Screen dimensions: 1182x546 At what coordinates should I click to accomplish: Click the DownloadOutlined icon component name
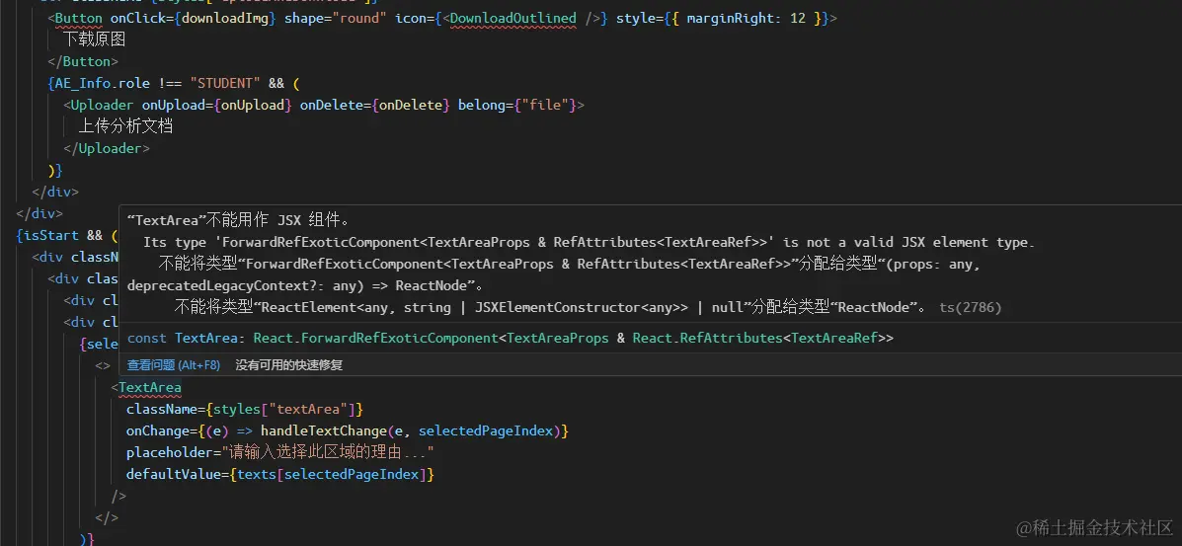pyautogui.click(x=512, y=18)
